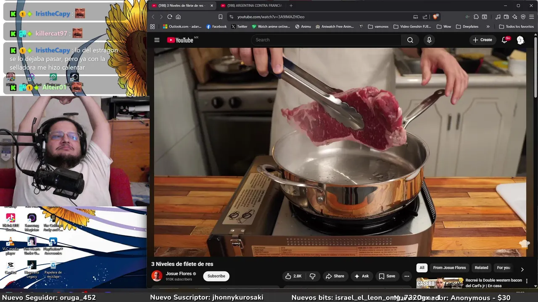
Task: Open the Aniwatch Free Anime bookmark
Action: click(335, 26)
